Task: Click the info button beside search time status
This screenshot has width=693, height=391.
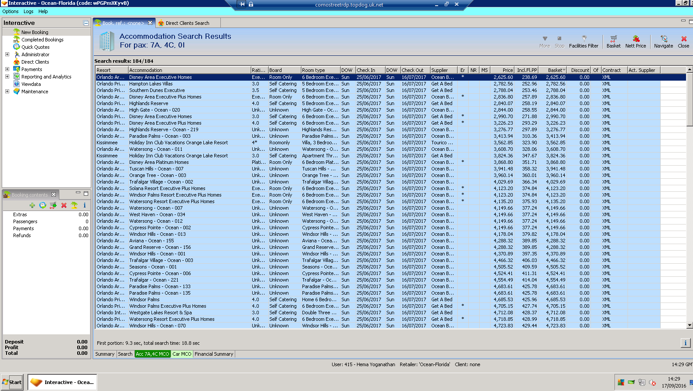Action: point(685,343)
